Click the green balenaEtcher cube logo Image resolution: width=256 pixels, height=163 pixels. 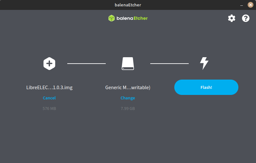click(111, 18)
